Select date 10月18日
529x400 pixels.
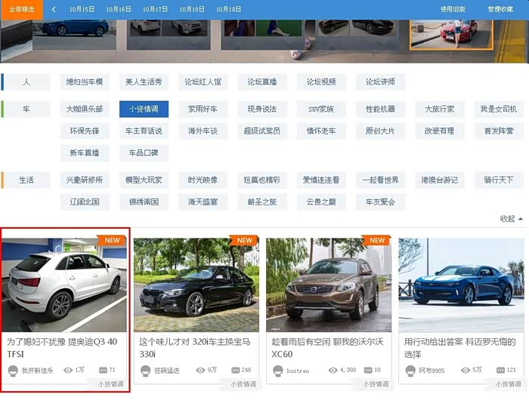192,10
